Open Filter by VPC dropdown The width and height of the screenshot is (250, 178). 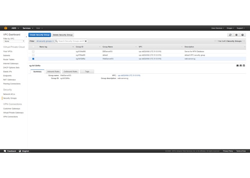pyautogui.click(x=14, y=41)
